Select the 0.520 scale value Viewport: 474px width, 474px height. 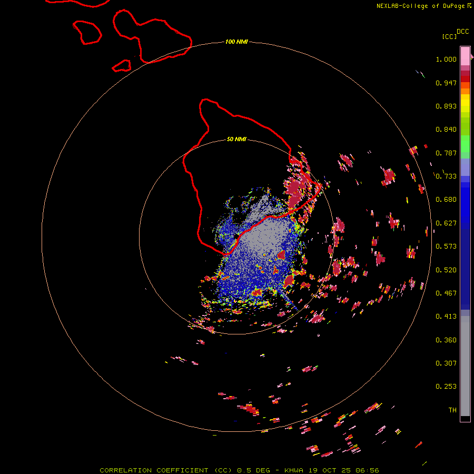(x=446, y=270)
